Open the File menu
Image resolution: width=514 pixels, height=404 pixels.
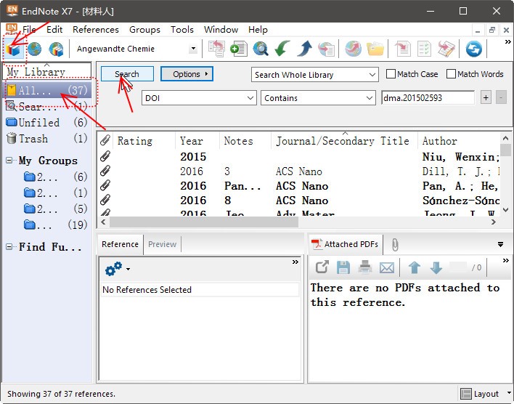pos(29,30)
